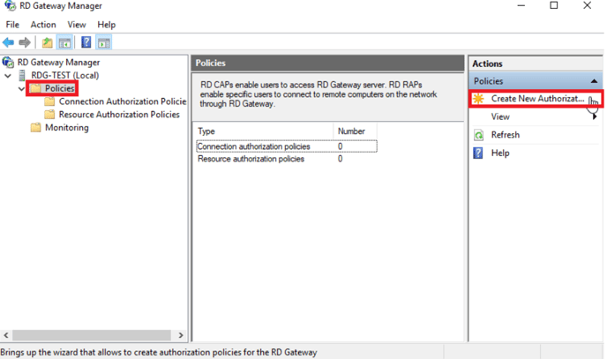Collapse the Policies tree node chevron
Screen dimensions: 607x359
[x=21, y=88]
